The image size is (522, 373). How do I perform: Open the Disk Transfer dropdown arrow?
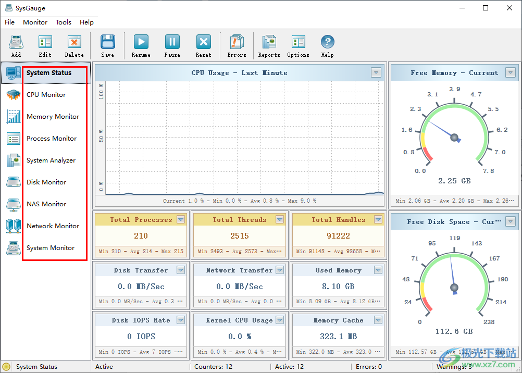point(181,270)
